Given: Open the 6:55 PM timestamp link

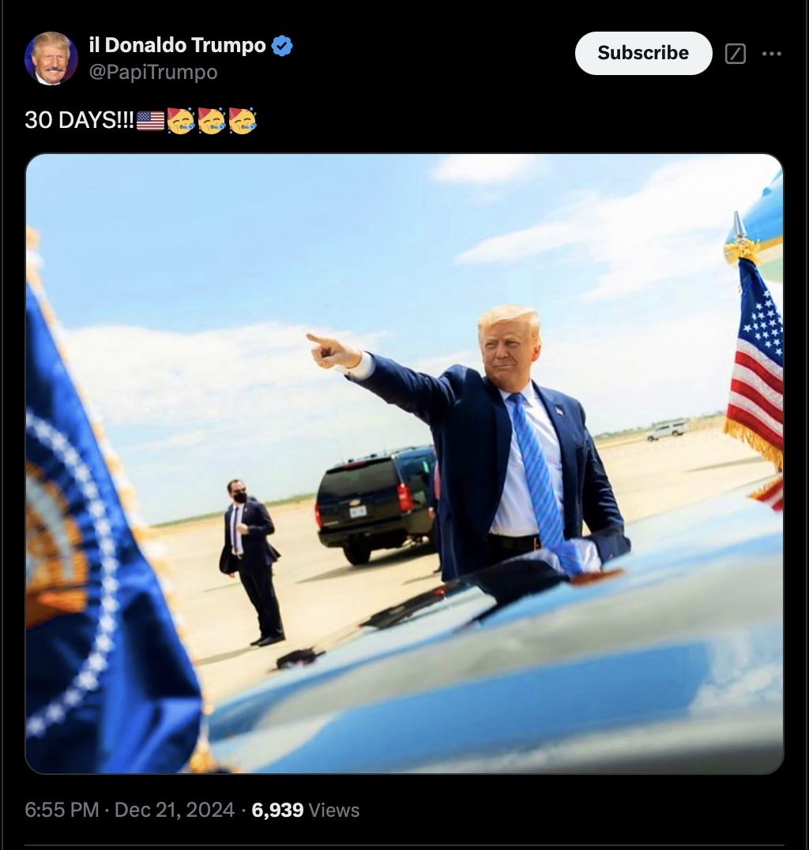Looking at the screenshot, I should (62, 810).
